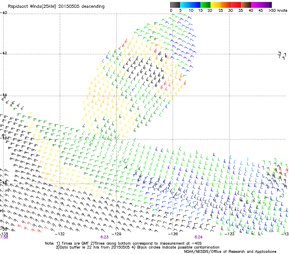Click the '-126' longitude label
This screenshot has height=254, width=289.
coord(173,234)
